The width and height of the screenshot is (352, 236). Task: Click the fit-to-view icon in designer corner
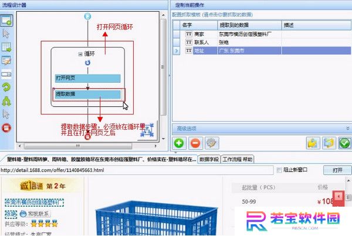point(147,130)
